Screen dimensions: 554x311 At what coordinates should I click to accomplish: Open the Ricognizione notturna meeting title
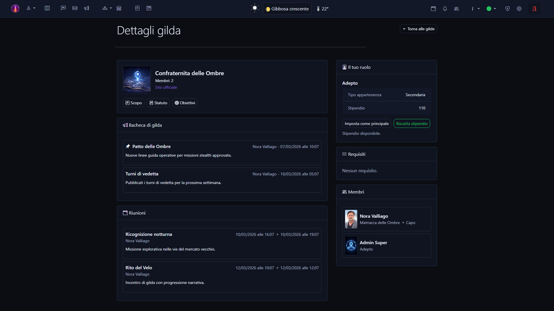coord(149,234)
